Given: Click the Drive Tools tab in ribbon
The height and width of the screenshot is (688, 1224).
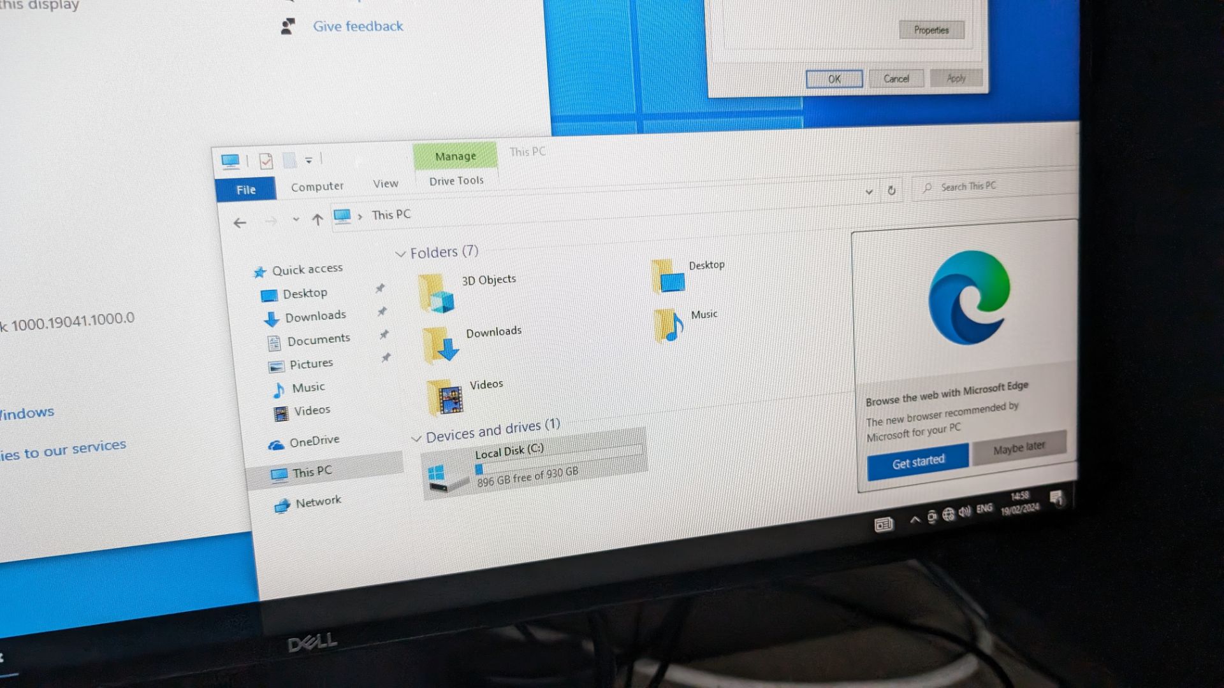Looking at the screenshot, I should tap(454, 180).
